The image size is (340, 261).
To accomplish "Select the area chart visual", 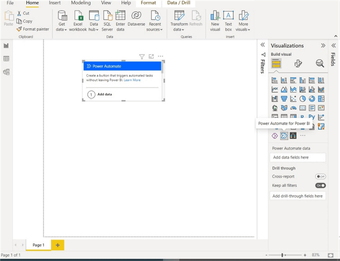I will click(284, 90).
